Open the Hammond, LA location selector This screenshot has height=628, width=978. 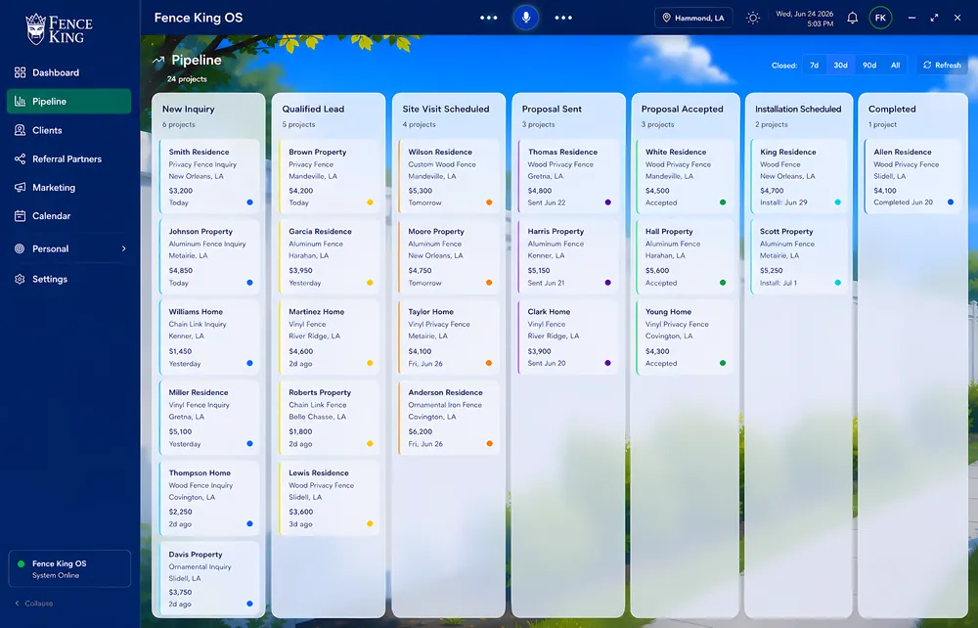coord(693,18)
